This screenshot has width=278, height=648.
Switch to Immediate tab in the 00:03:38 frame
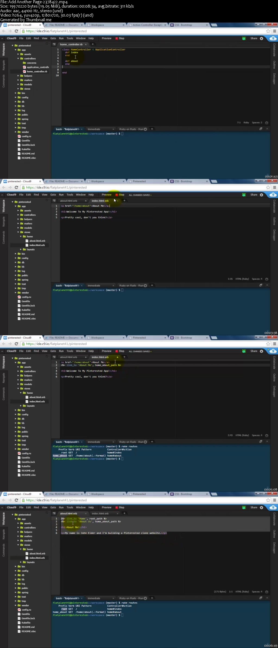[x=94, y=286]
